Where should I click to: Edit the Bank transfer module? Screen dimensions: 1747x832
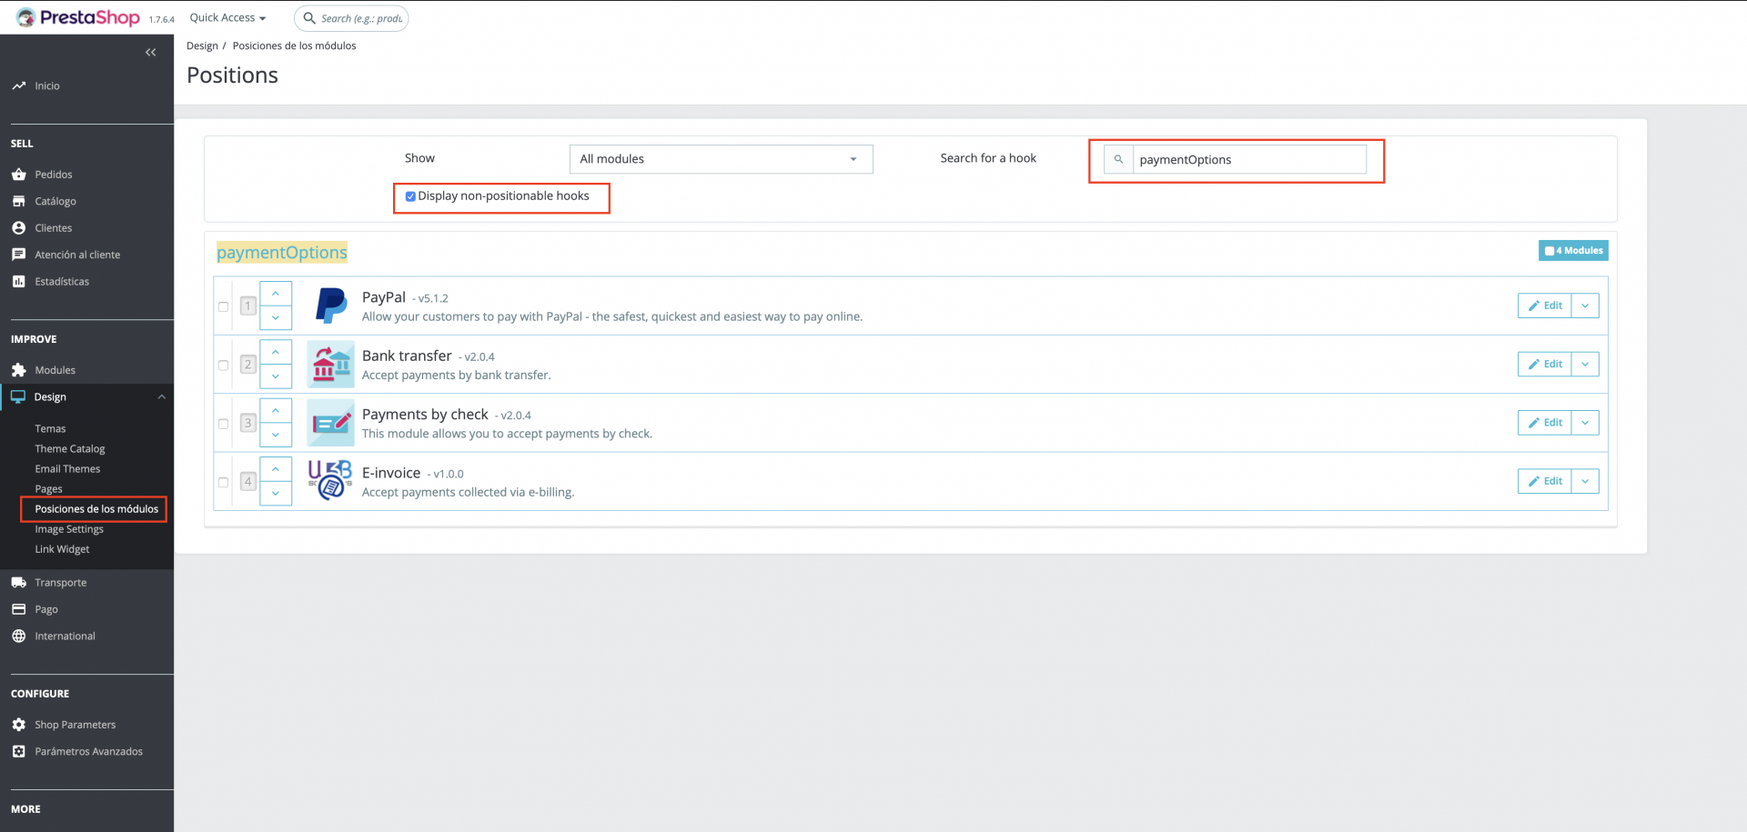1545,364
